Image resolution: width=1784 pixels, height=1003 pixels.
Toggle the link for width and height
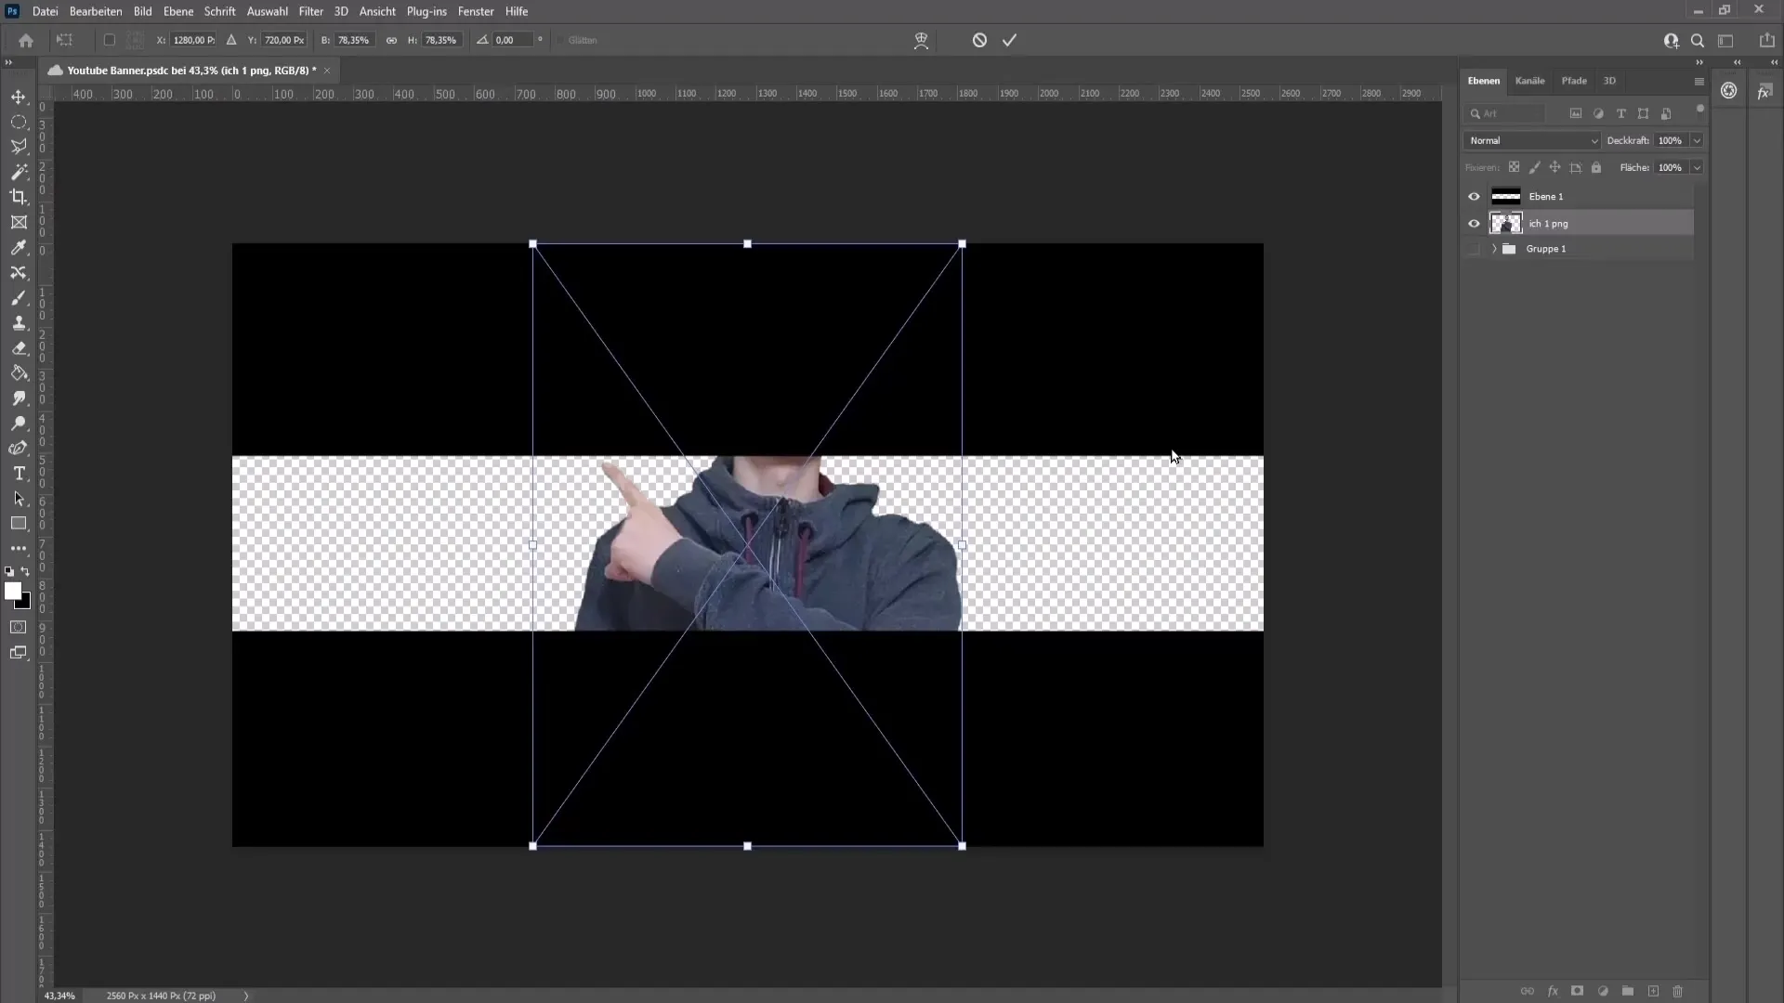click(x=391, y=40)
